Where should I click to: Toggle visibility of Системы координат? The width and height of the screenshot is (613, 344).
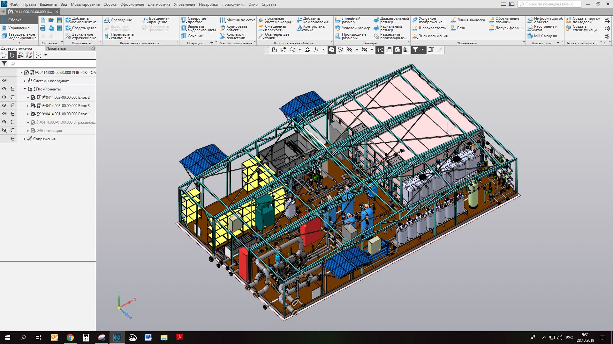(4, 81)
